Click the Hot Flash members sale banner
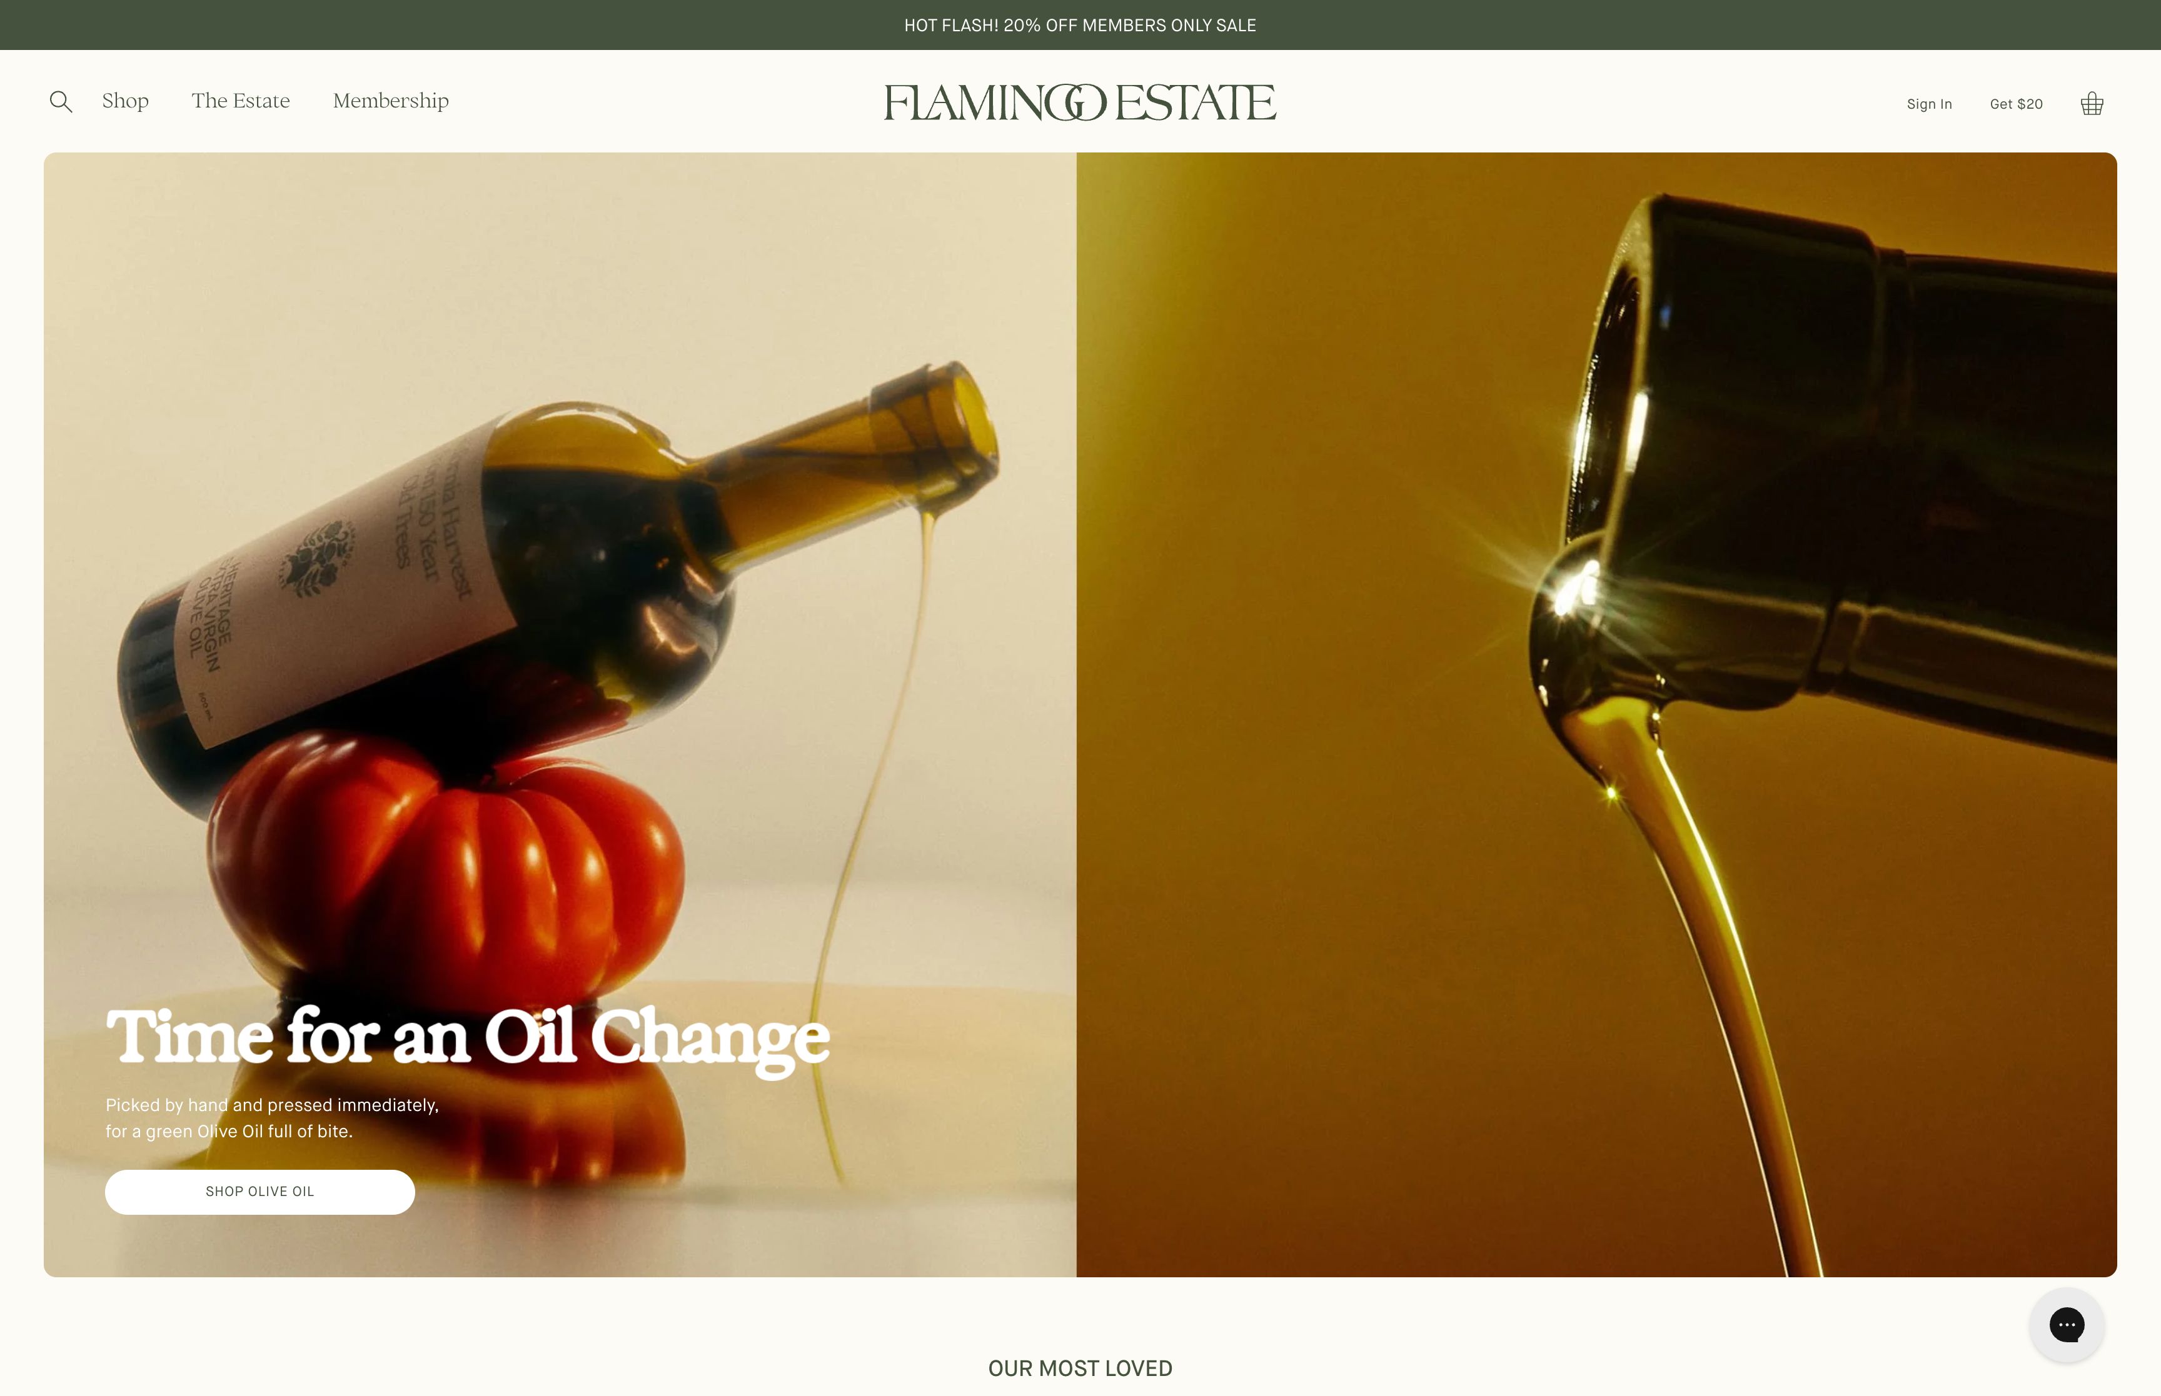The image size is (2161, 1396). (x=1080, y=26)
